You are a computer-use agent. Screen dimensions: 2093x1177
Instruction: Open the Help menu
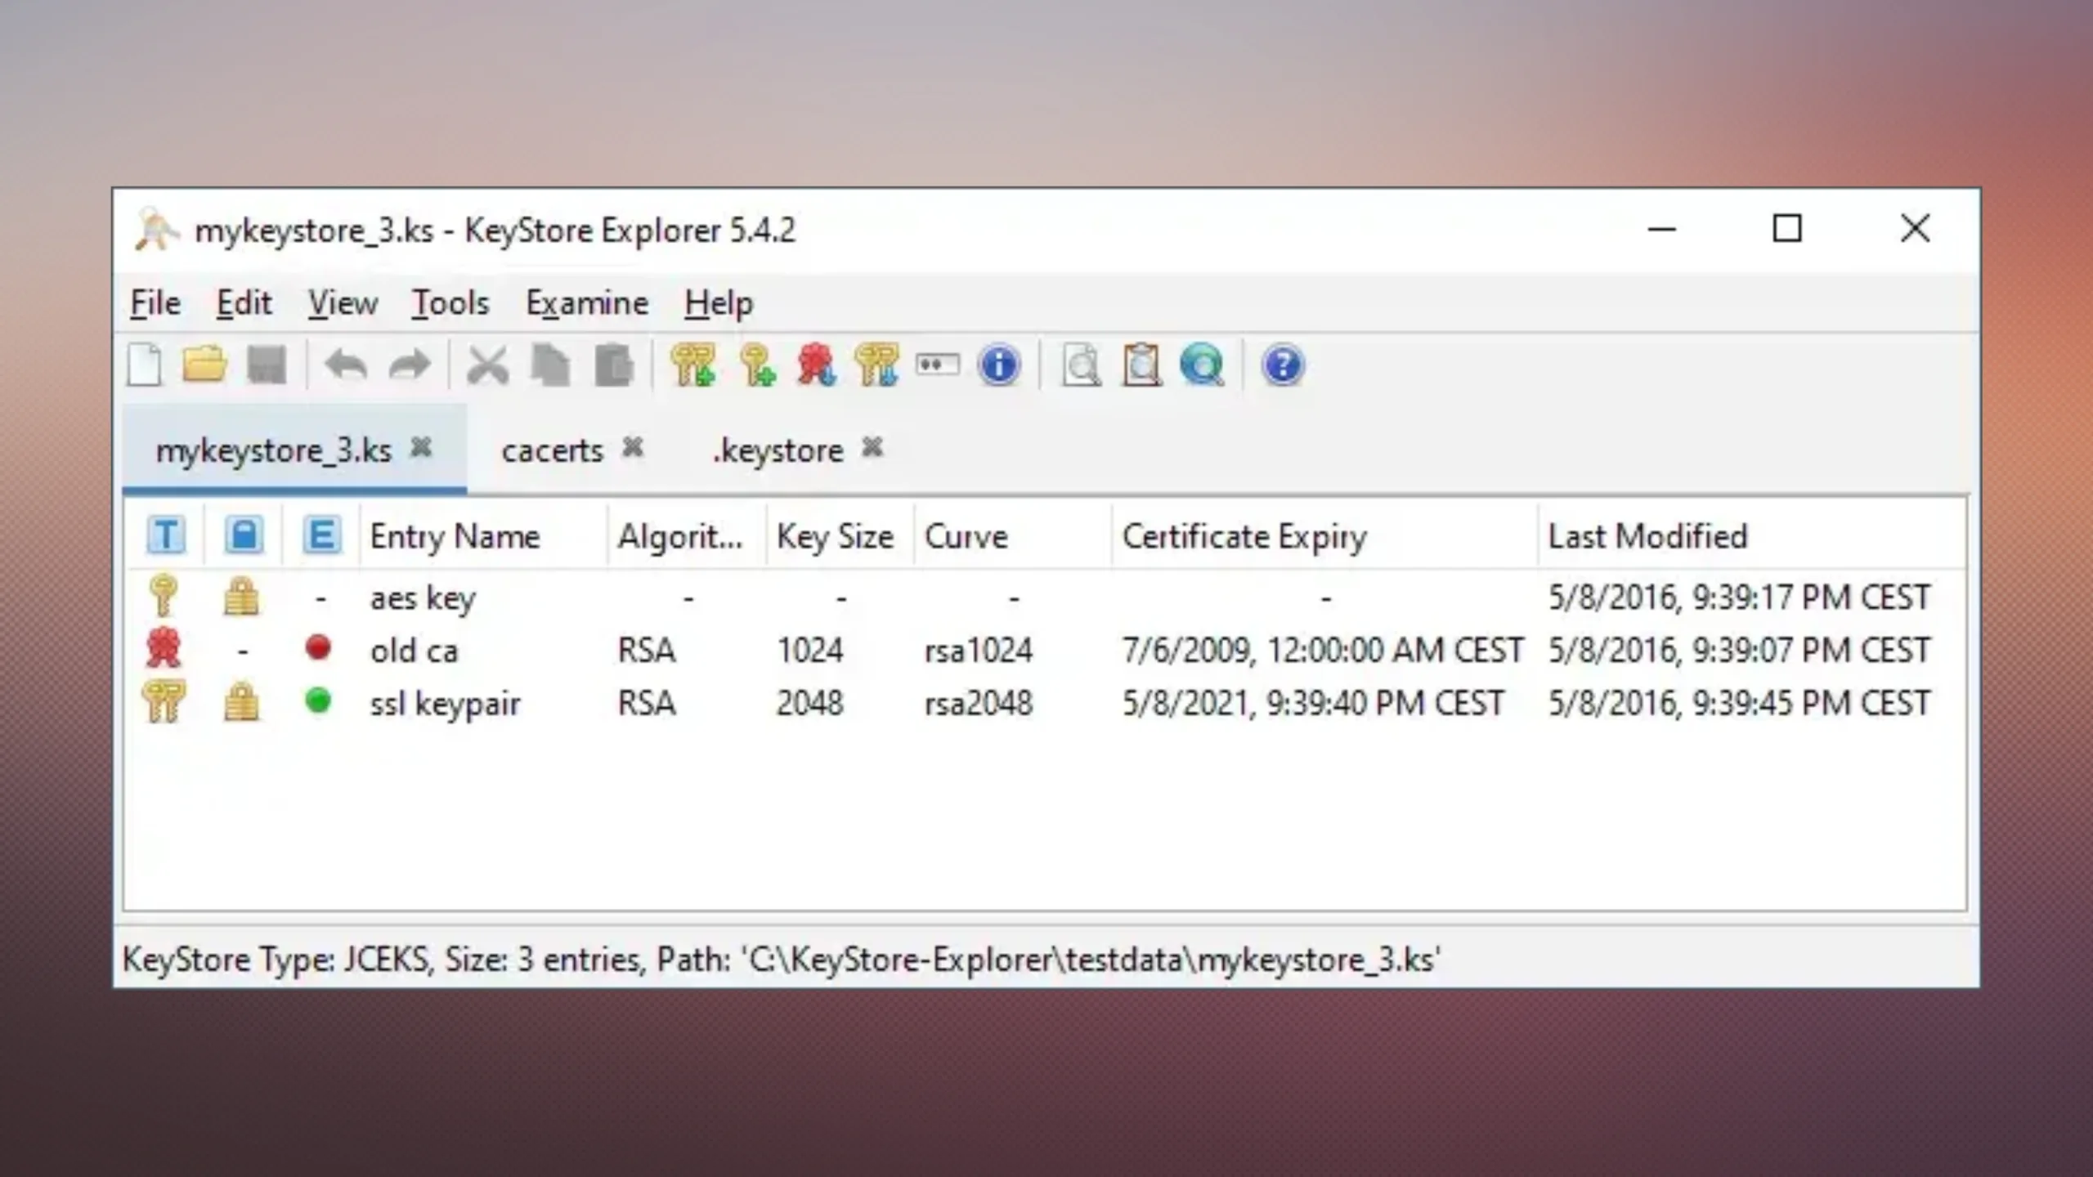tap(719, 303)
